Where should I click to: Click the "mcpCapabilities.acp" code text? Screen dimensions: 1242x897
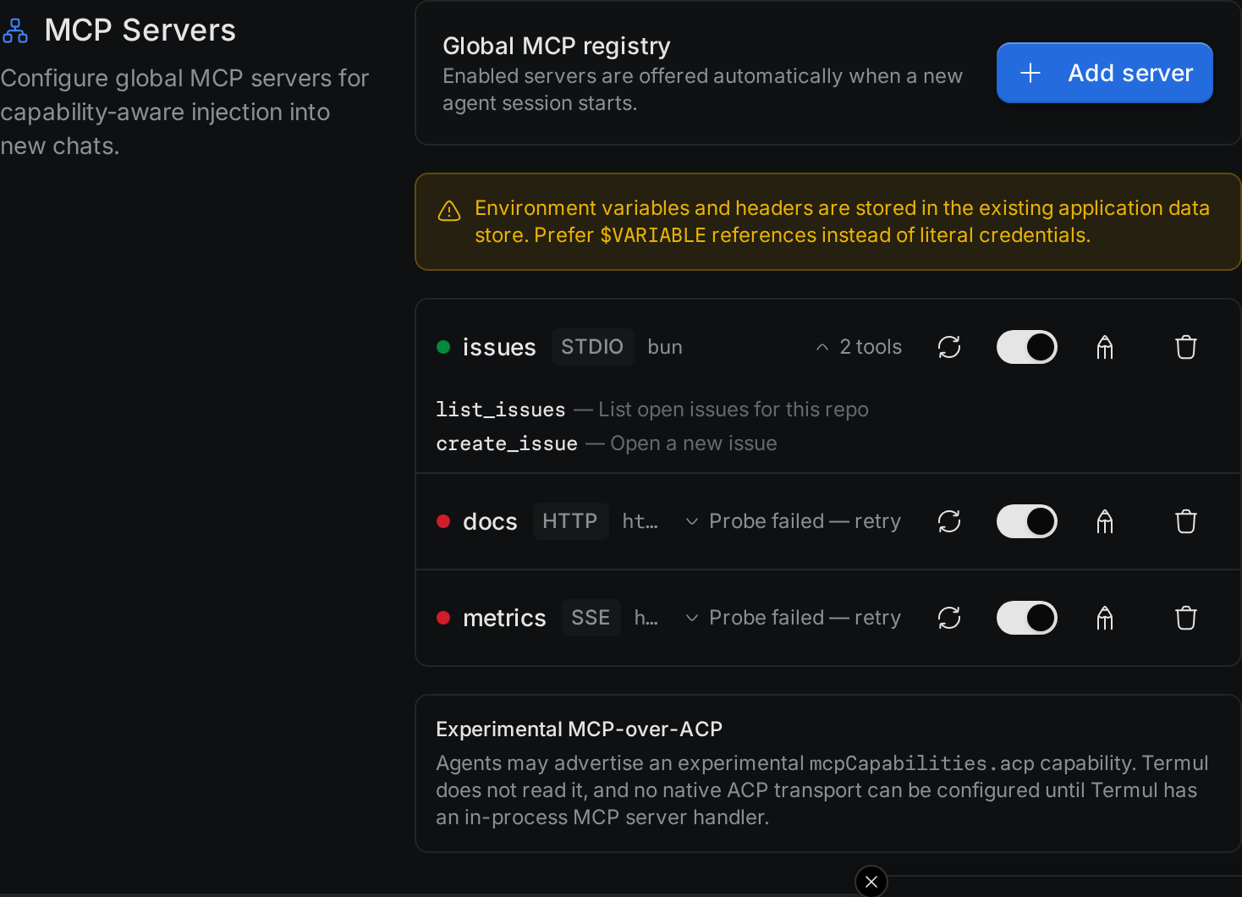[x=922, y=763]
